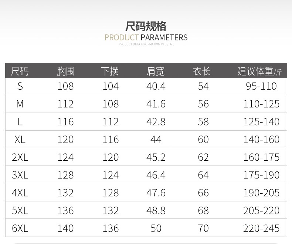Select the 140-160 weight range cell
The width and height of the screenshot is (292, 244).
click(261, 140)
